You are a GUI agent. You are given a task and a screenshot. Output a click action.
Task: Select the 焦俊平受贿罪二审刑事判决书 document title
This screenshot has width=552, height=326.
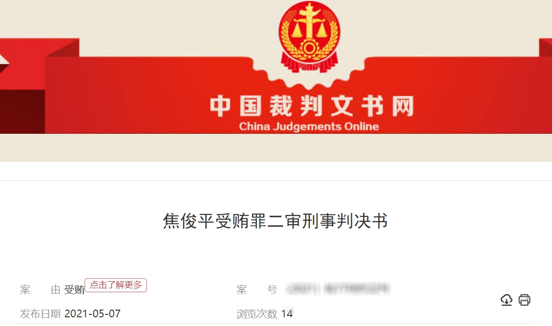coord(276,221)
